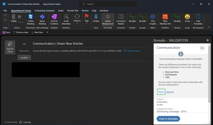The width and height of the screenshot is (213, 125).
Task: Expand the Forward arrow dropdown
Action: [x=23, y=22]
